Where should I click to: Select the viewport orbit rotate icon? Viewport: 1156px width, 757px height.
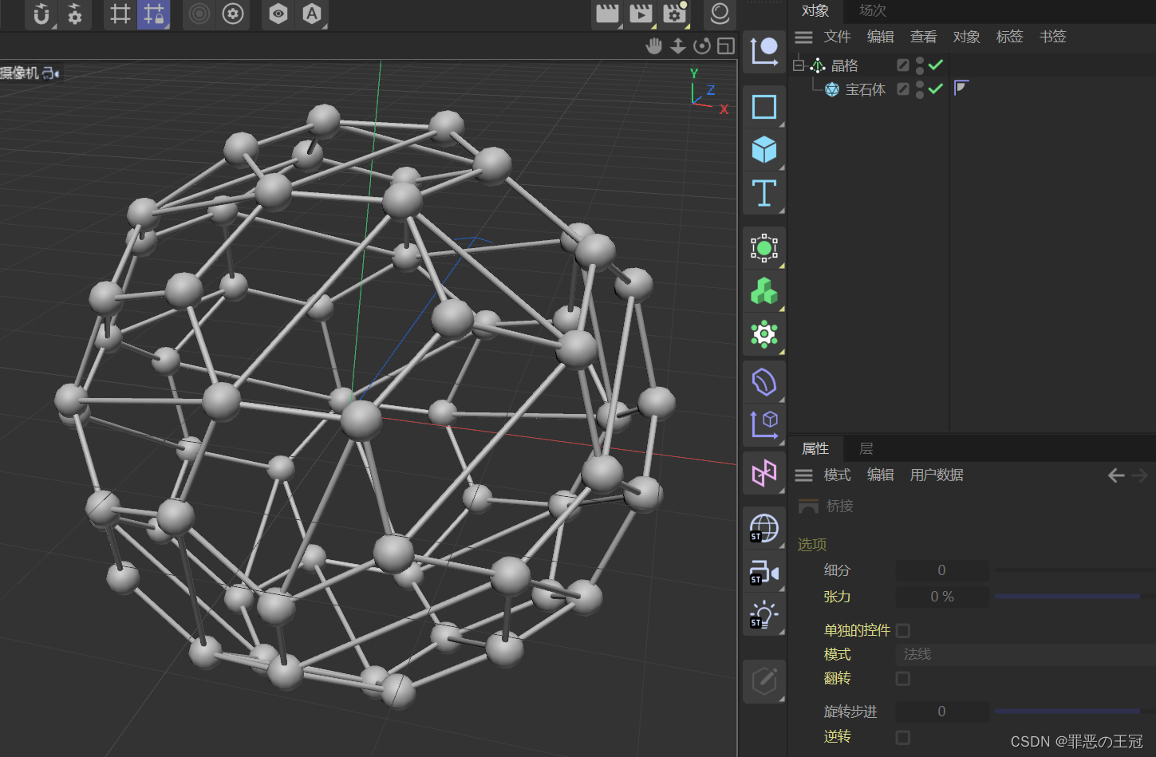pos(702,46)
